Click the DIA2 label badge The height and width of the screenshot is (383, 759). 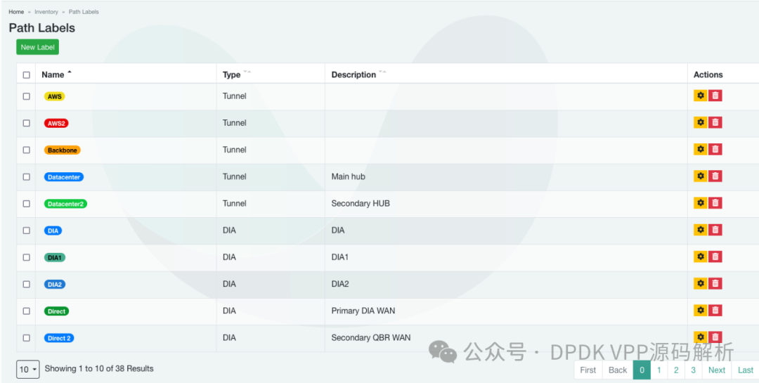[55, 284]
